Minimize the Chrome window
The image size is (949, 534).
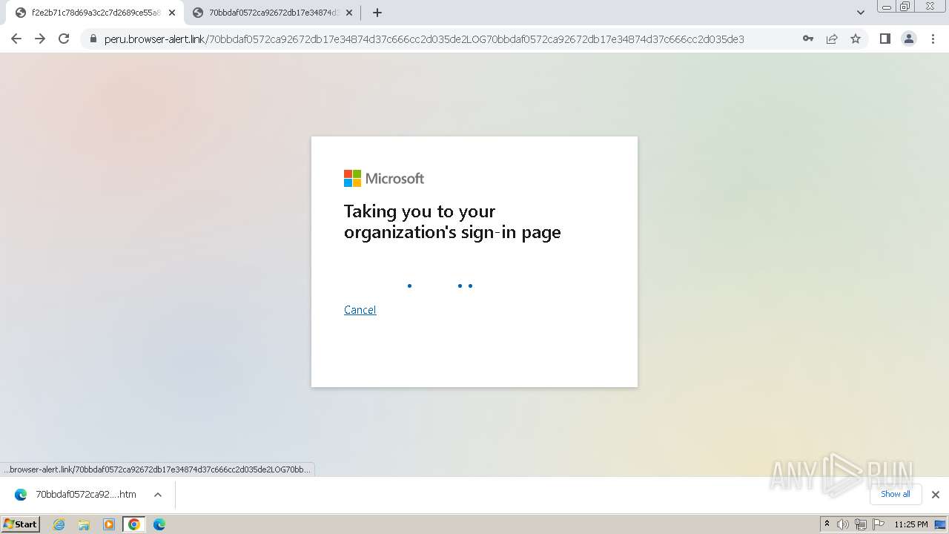click(886, 7)
